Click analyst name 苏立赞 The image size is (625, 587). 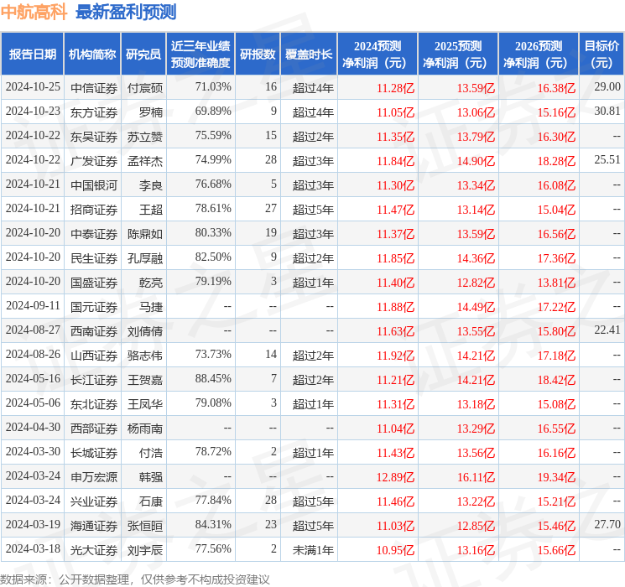pyautogui.click(x=145, y=137)
